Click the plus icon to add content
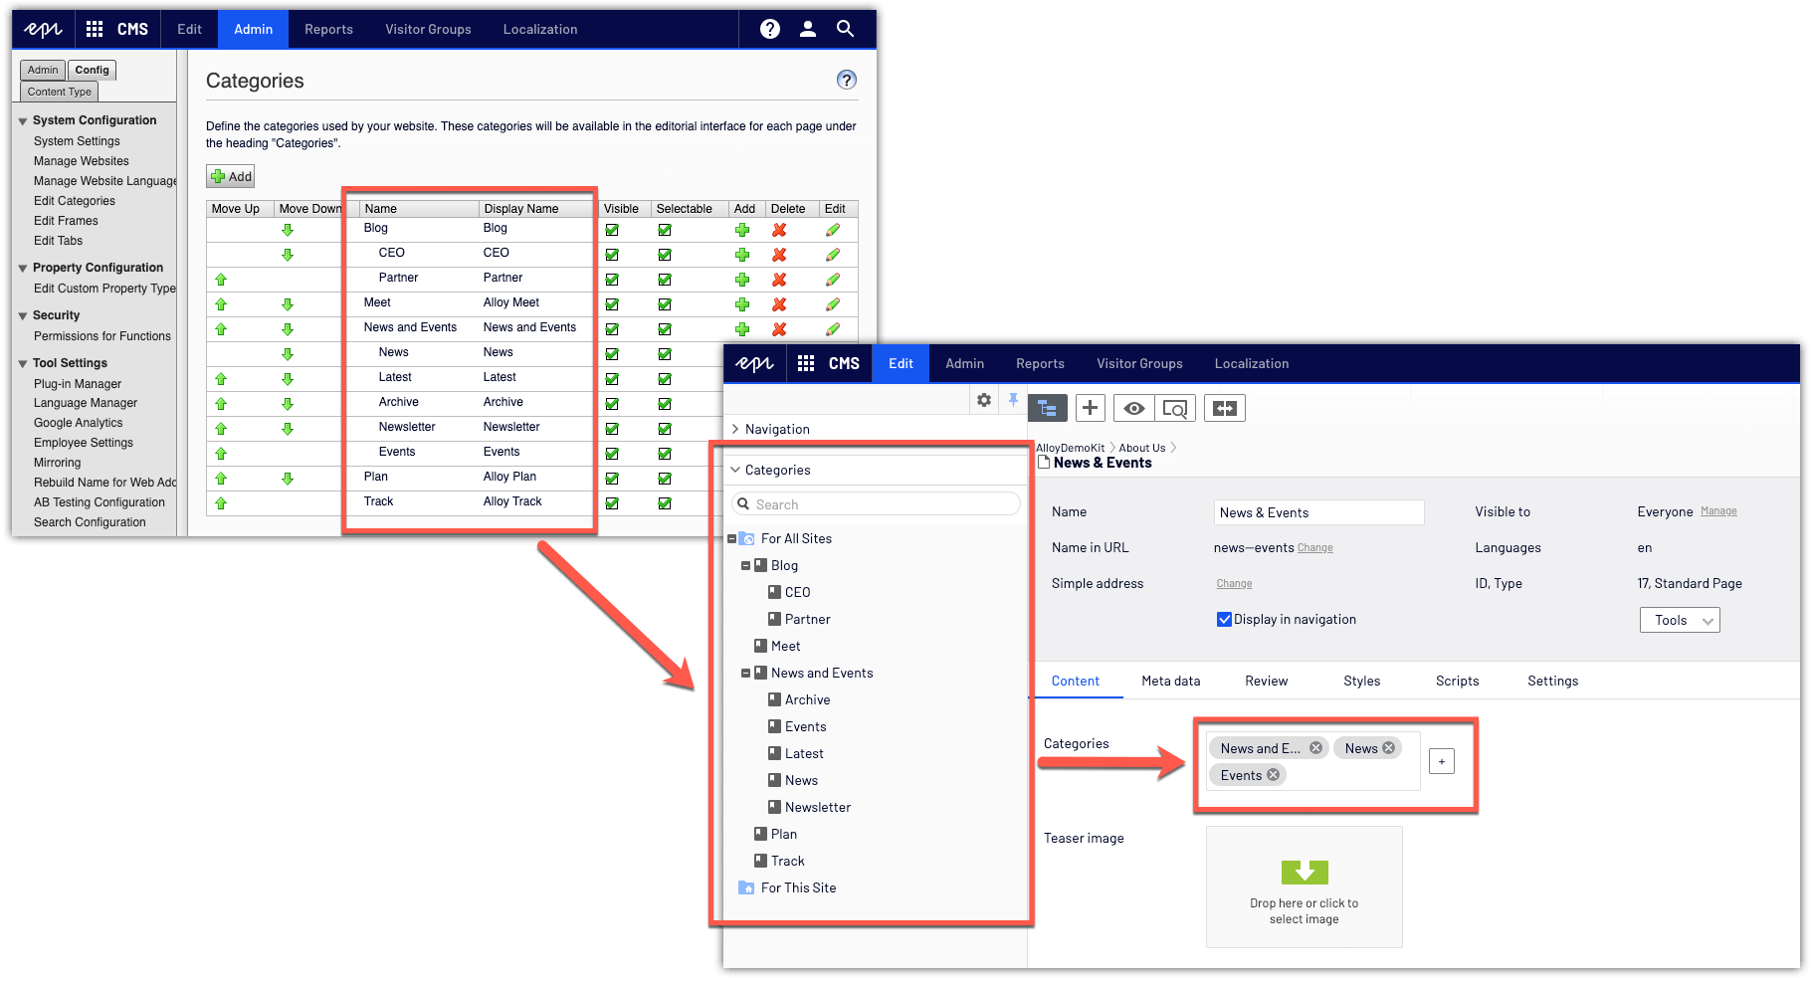Image resolution: width=1810 pixels, height=982 pixels. (x=1091, y=408)
